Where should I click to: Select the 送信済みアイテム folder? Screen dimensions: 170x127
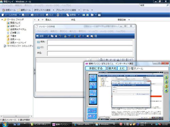point(17,29)
